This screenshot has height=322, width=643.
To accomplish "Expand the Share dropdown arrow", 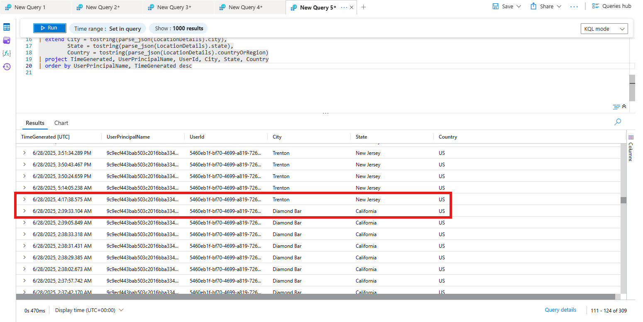I will [559, 7].
